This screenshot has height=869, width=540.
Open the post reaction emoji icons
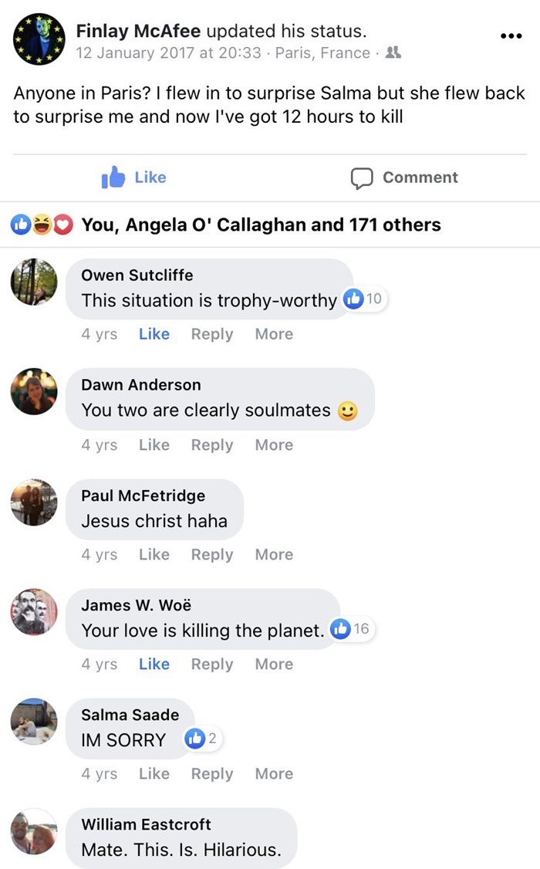tap(42, 225)
